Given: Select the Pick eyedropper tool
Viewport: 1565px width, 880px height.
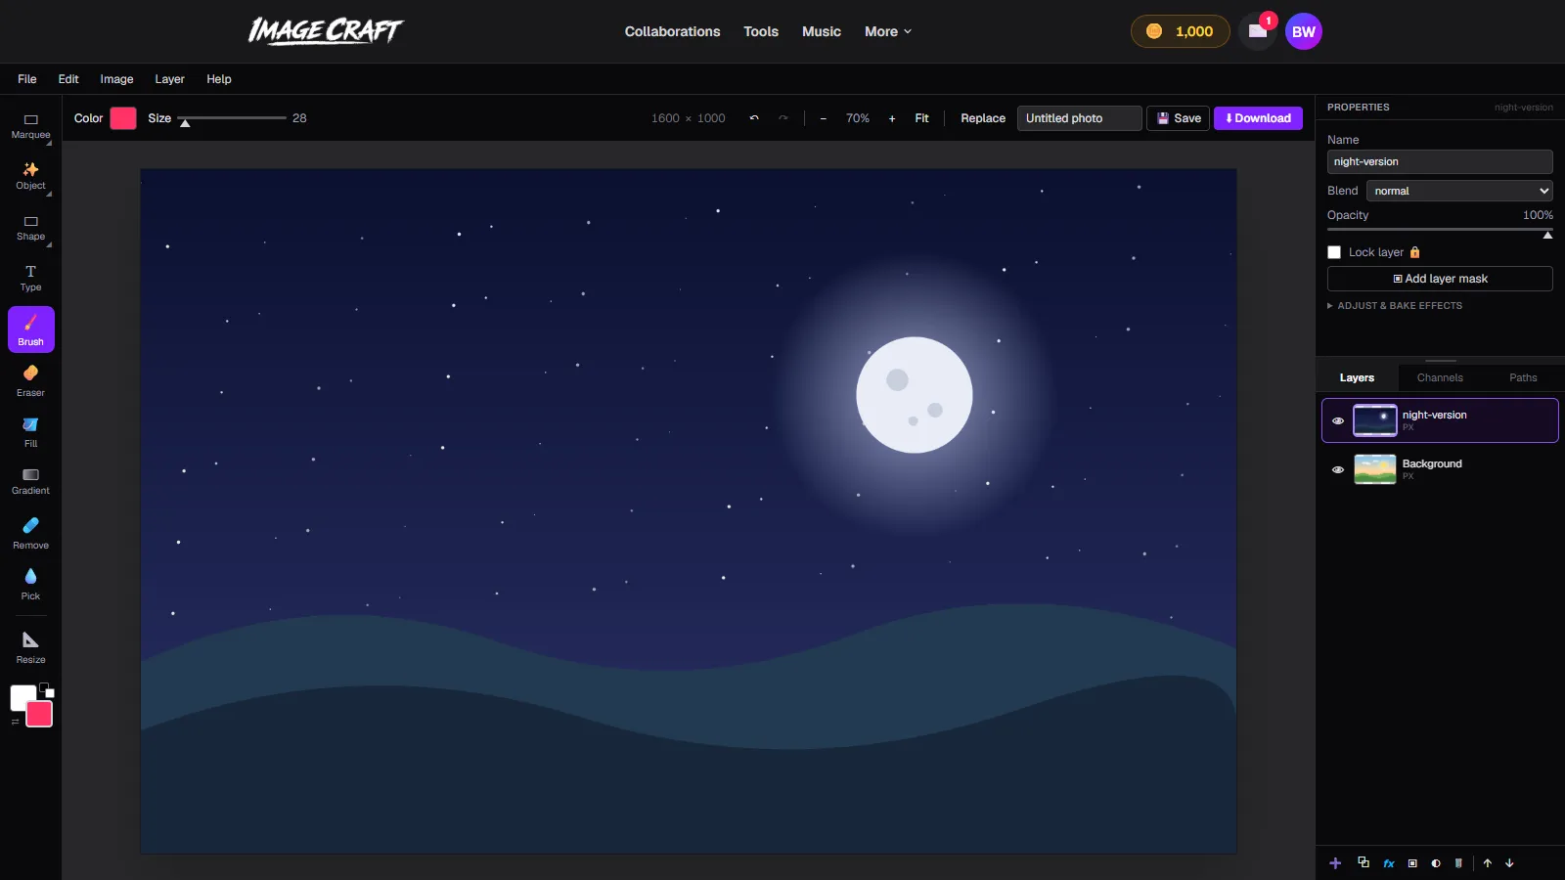Looking at the screenshot, I should [x=30, y=584].
